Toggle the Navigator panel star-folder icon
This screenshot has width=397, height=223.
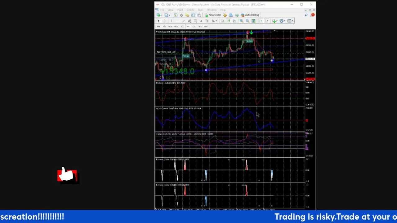[x=187, y=15]
